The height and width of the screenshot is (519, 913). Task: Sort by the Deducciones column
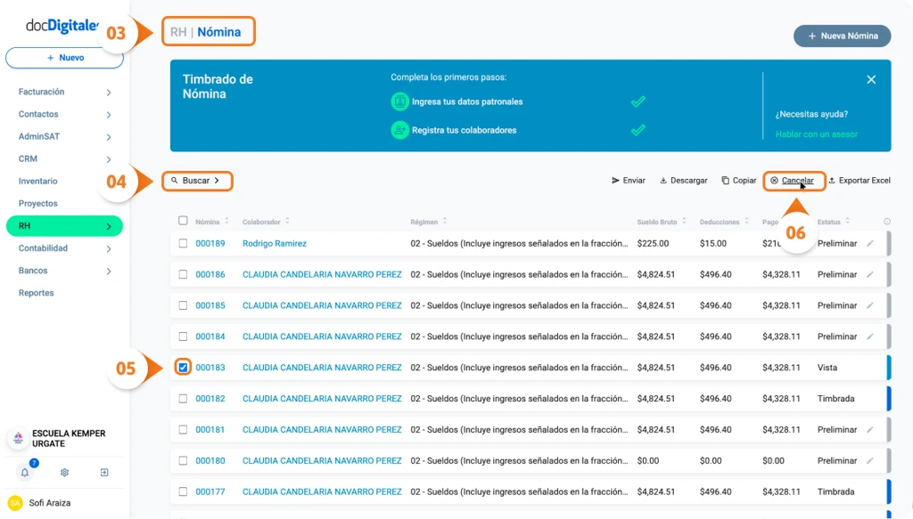pyautogui.click(x=746, y=222)
